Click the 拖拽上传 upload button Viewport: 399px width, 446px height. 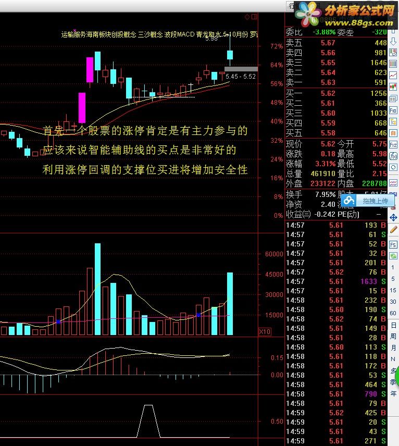pyautogui.click(x=375, y=201)
